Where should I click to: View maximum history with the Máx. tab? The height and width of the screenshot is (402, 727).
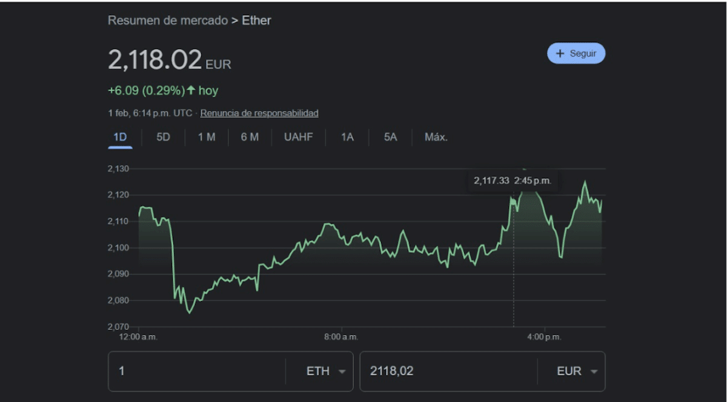435,137
